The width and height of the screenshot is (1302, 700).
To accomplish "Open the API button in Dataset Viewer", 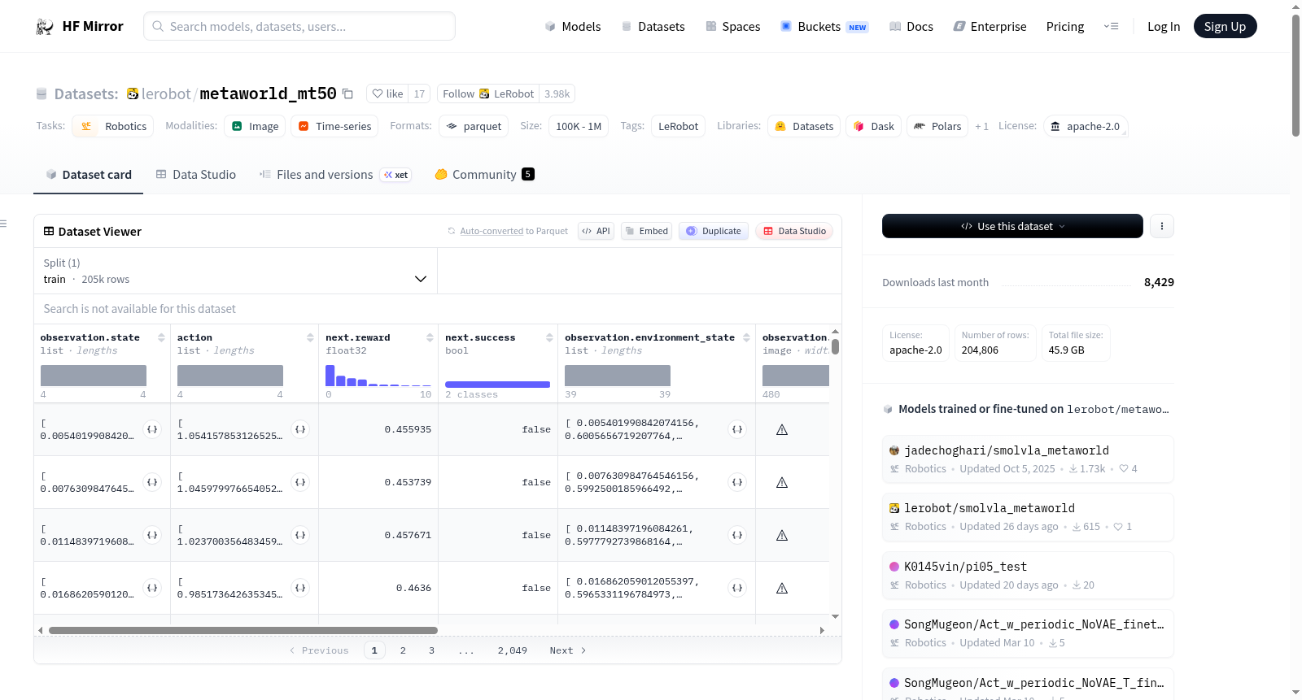I will [596, 231].
